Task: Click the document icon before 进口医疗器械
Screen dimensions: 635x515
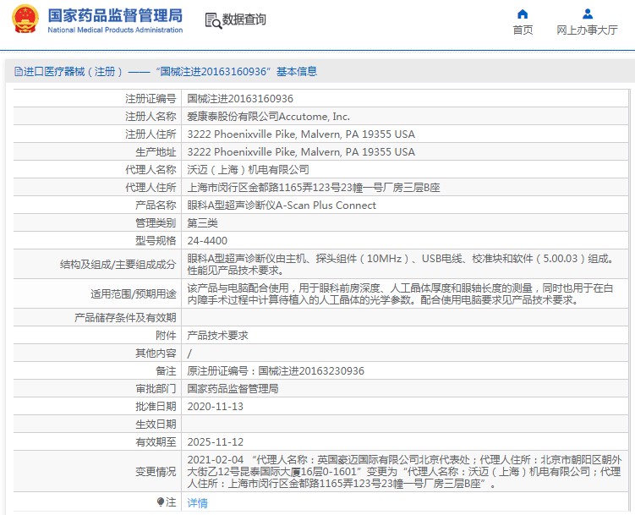Action: pos(19,72)
